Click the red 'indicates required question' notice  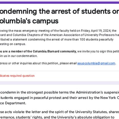17,76
